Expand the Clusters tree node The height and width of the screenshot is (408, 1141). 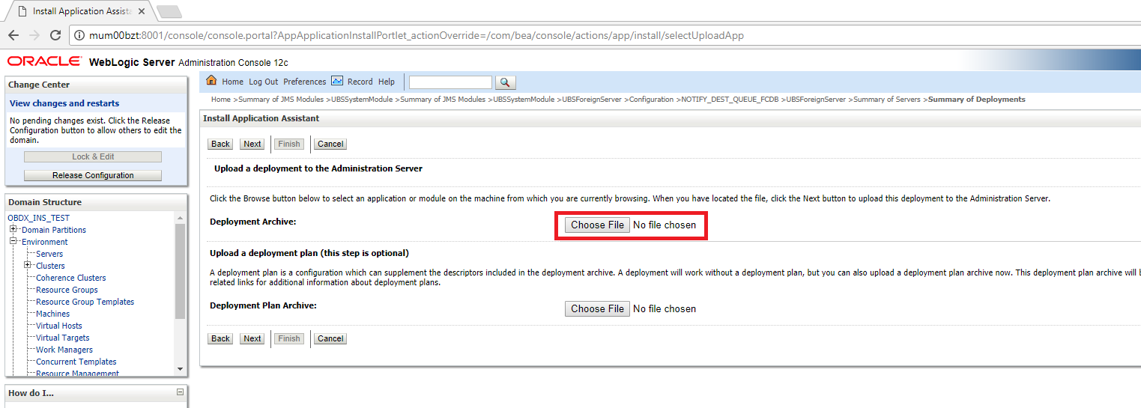coord(28,265)
